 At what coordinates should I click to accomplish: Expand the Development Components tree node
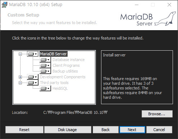20,77
